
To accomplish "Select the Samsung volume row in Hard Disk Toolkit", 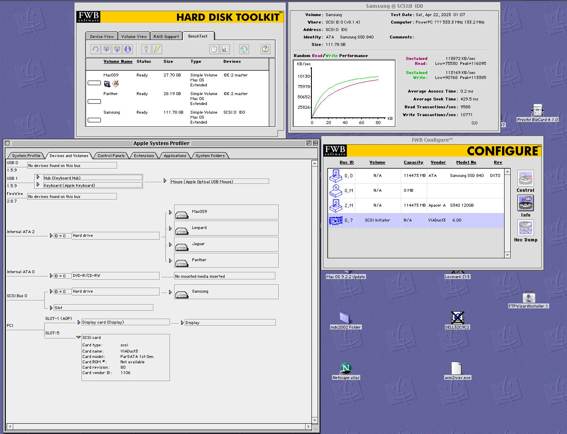I will (177, 117).
